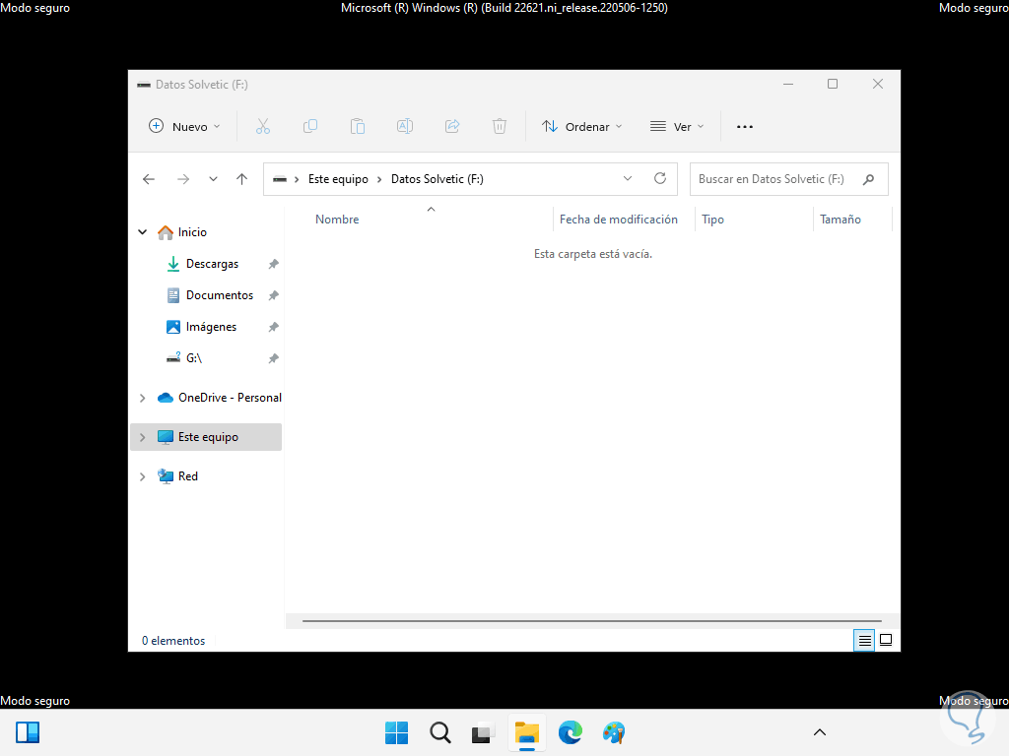The height and width of the screenshot is (756, 1009).
Task: Select Red in navigation pane
Action: pyautogui.click(x=188, y=476)
